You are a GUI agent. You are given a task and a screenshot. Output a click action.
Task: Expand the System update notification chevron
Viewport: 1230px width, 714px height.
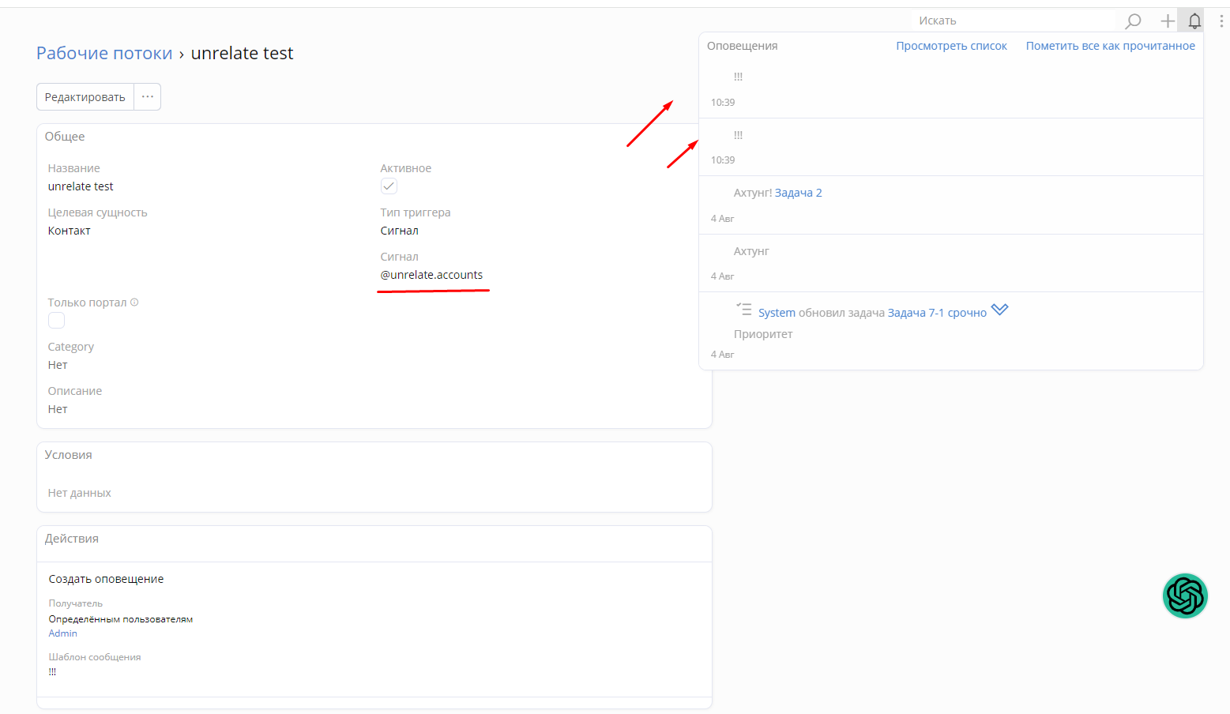[x=999, y=310]
